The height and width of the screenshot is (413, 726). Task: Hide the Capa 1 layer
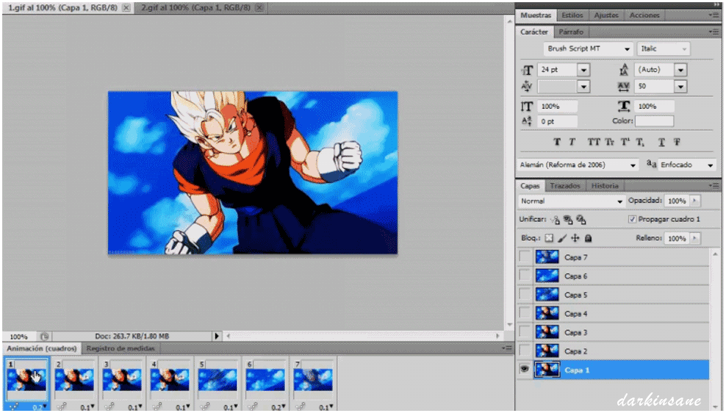(525, 370)
